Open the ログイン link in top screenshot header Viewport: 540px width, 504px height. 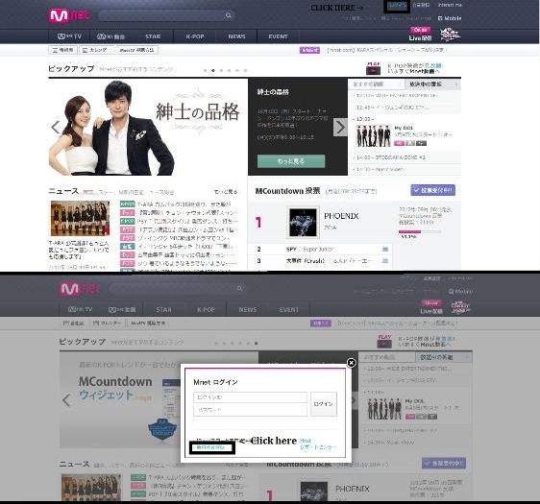point(397,5)
